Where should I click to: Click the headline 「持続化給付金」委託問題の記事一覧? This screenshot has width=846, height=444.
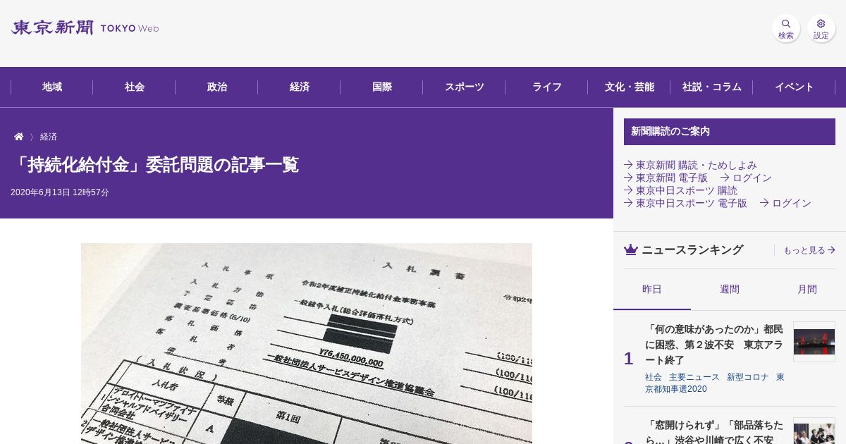(x=154, y=165)
